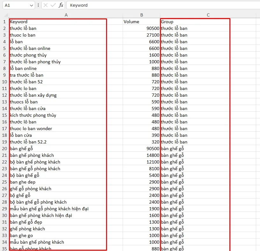Select column A header
Screen dimensions: 260x251
coord(66,15)
